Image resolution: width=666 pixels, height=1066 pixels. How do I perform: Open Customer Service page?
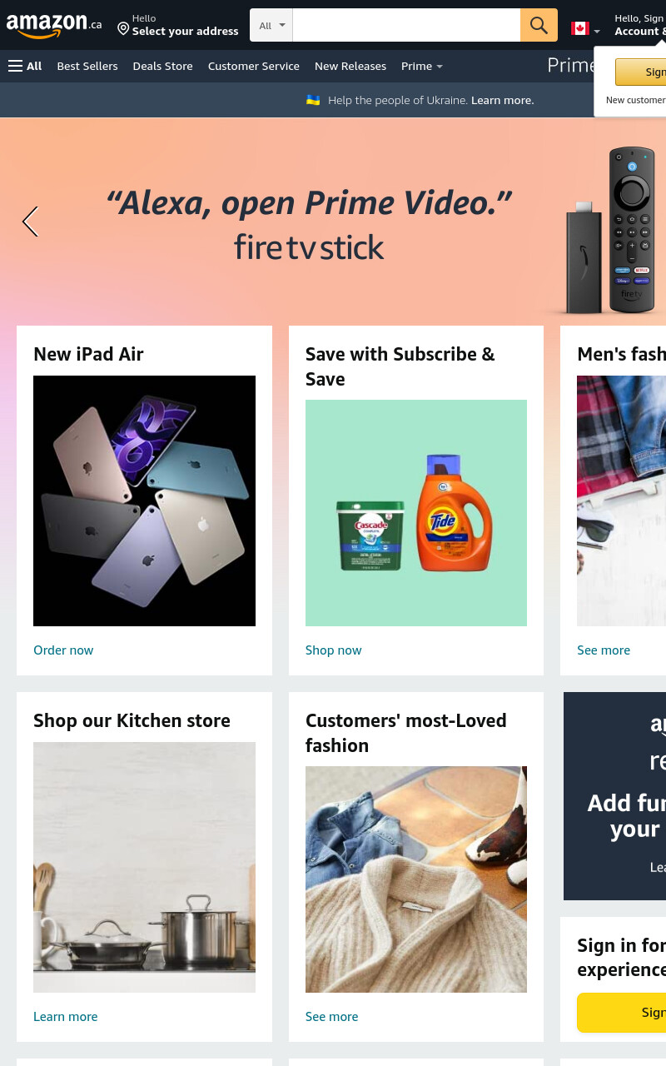(254, 66)
